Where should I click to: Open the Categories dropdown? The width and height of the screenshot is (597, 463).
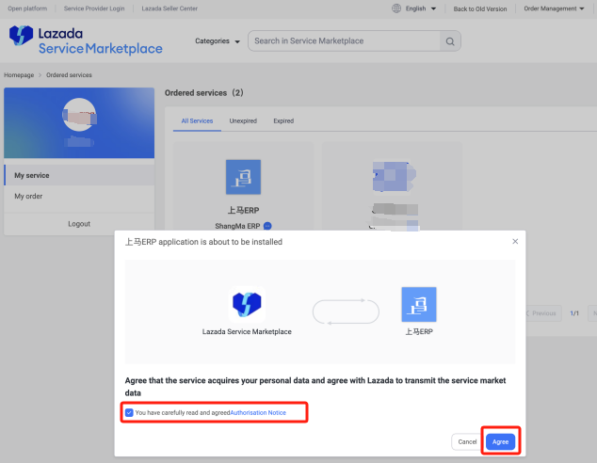click(218, 41)
